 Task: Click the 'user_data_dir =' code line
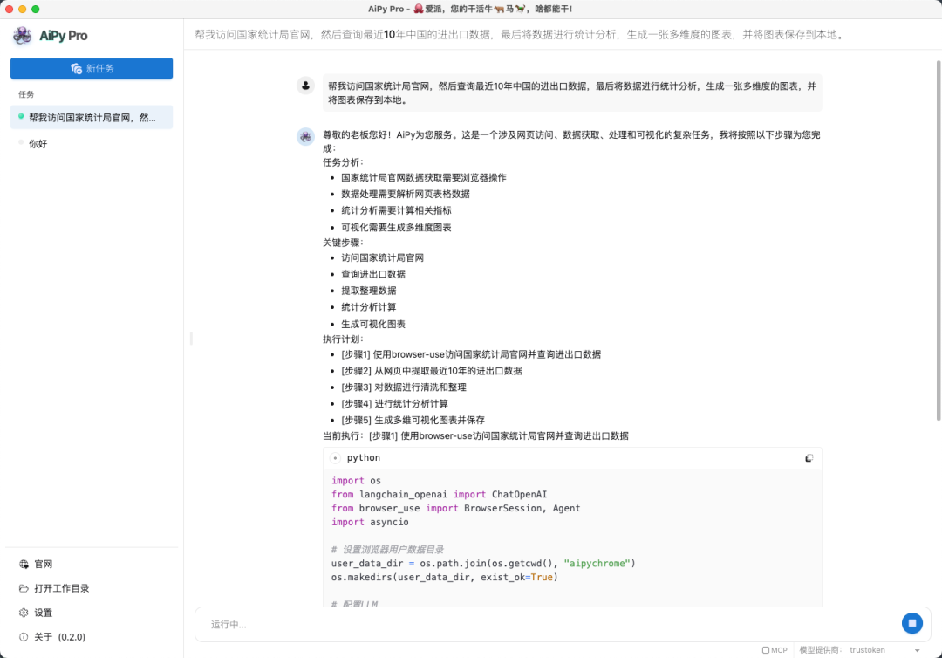tap(483, 564)
